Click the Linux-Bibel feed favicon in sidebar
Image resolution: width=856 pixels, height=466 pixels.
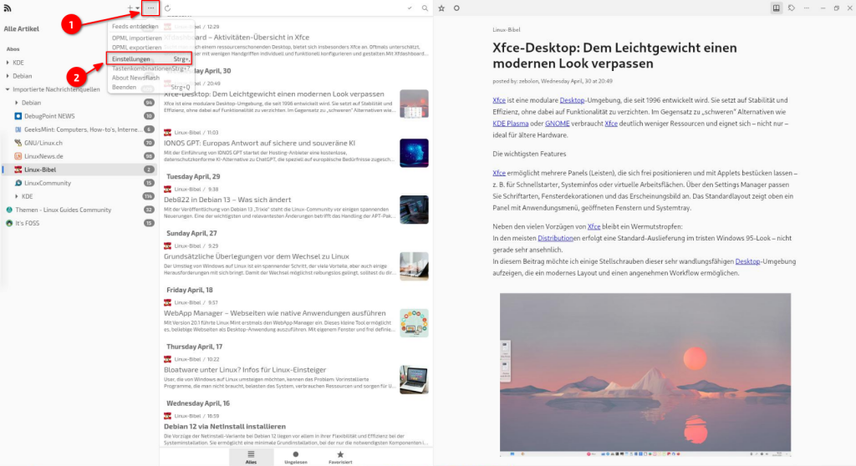pyautogui.click(x=18, y=170)
